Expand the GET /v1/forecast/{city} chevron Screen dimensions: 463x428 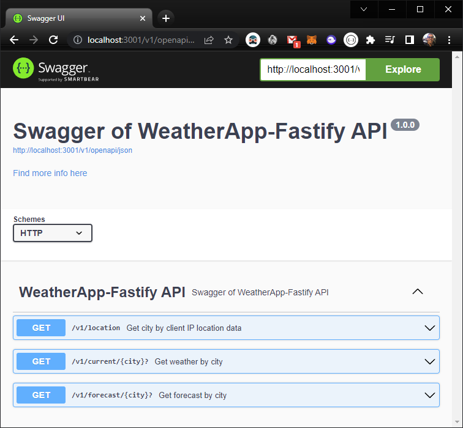430,395
